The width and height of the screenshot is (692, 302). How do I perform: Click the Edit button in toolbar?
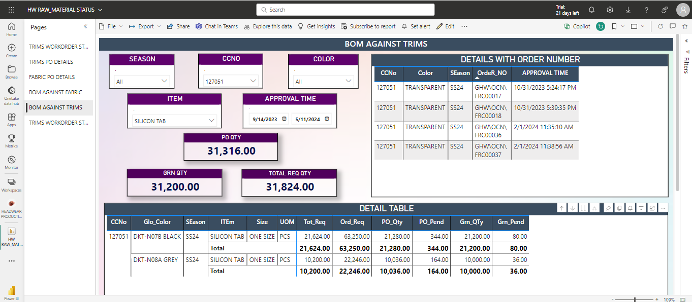point(445,26)
